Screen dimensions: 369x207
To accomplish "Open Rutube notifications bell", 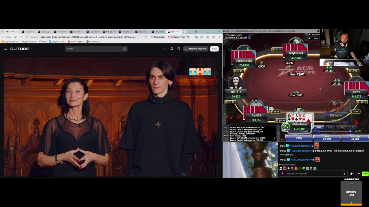I will pyautogui.click(x=172, y=49).
